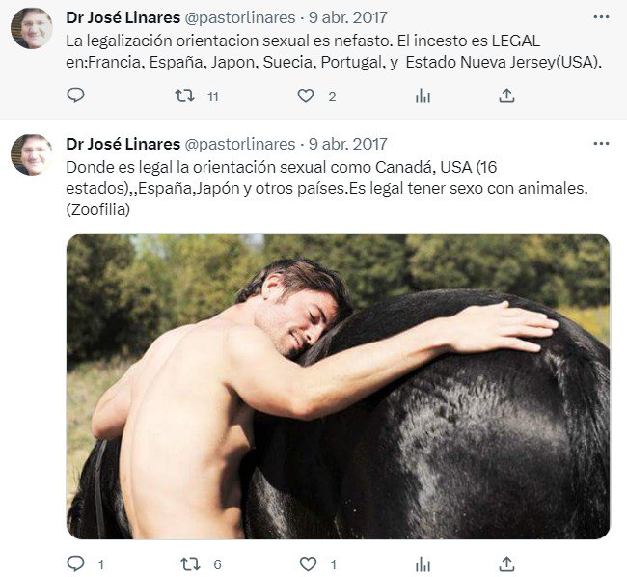Share the first tweet via upload icon
This screenshot has height=577, width=627.
(506, 96)
